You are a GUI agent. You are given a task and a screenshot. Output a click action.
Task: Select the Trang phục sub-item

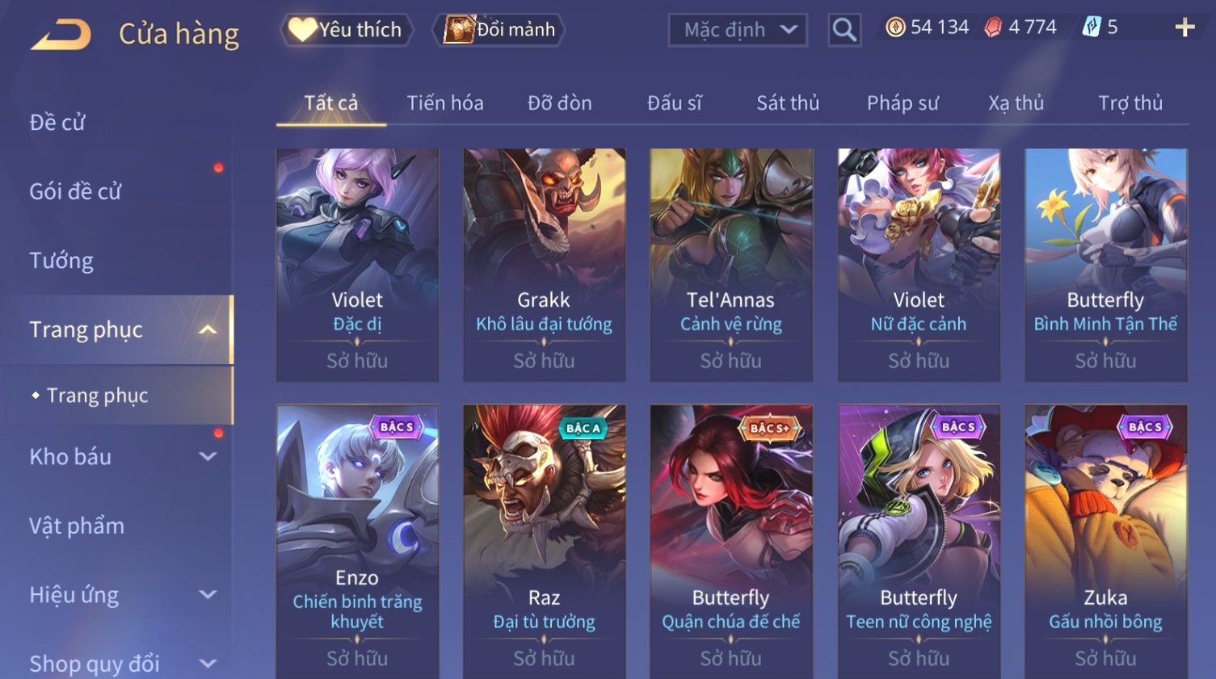click(97, 395)
